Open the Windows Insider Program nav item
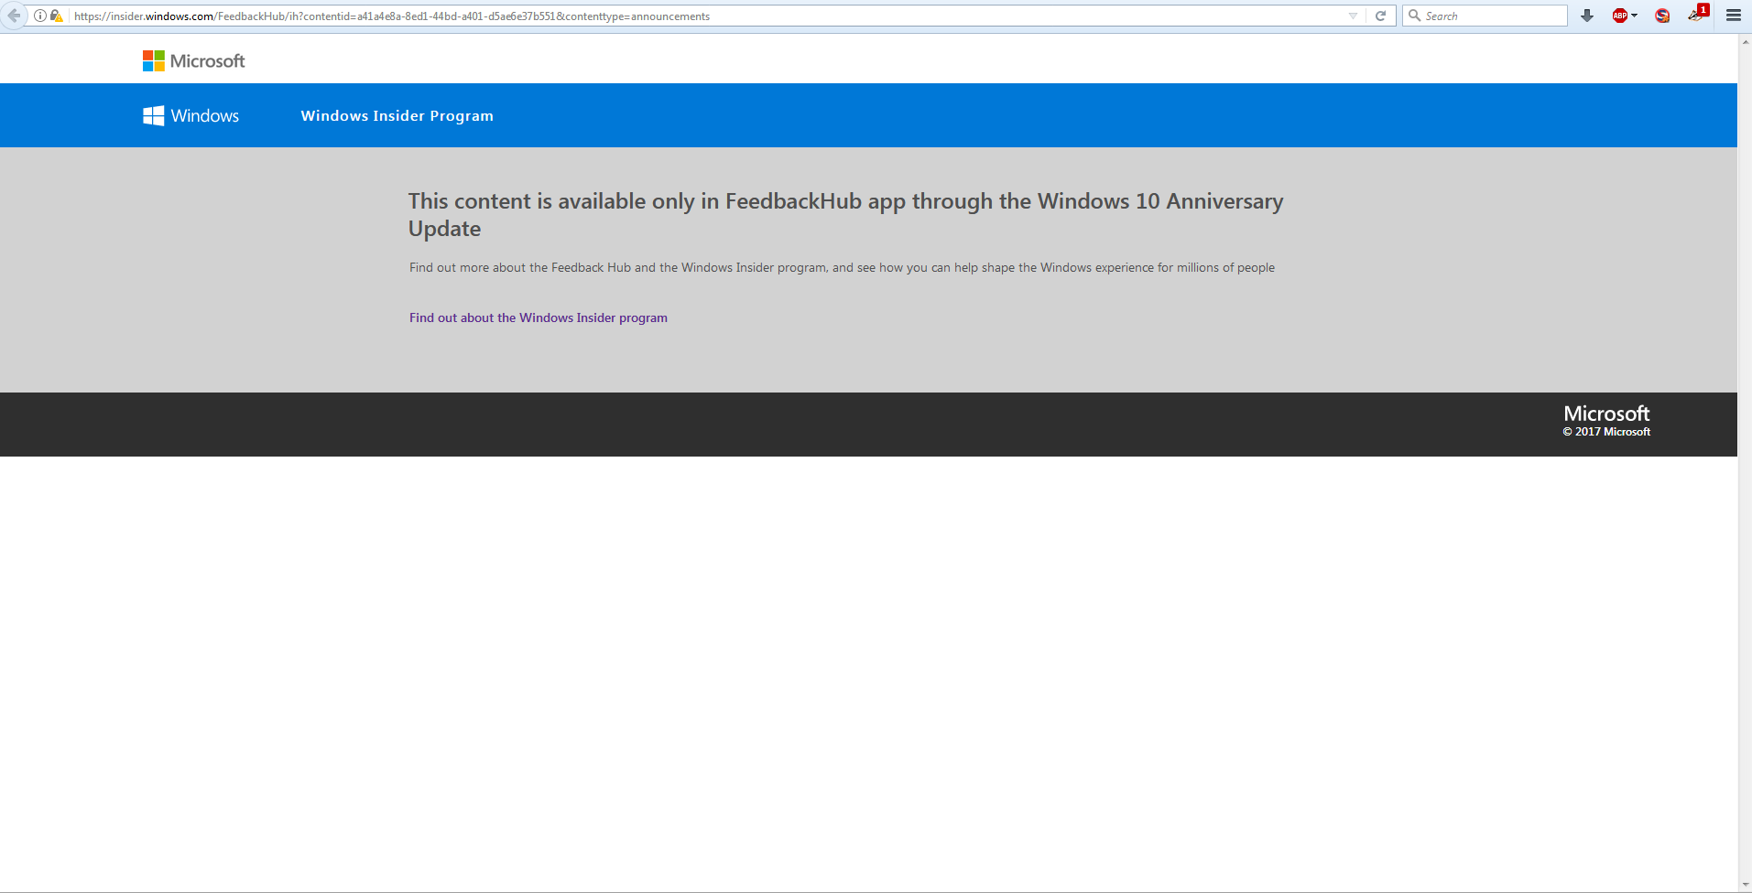The width and height of the screenshot is (1752, 893). [x=397, y=116]
